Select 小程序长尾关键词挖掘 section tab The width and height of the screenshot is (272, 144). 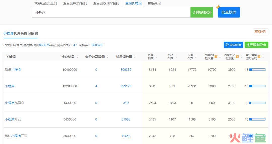point(21,34)
